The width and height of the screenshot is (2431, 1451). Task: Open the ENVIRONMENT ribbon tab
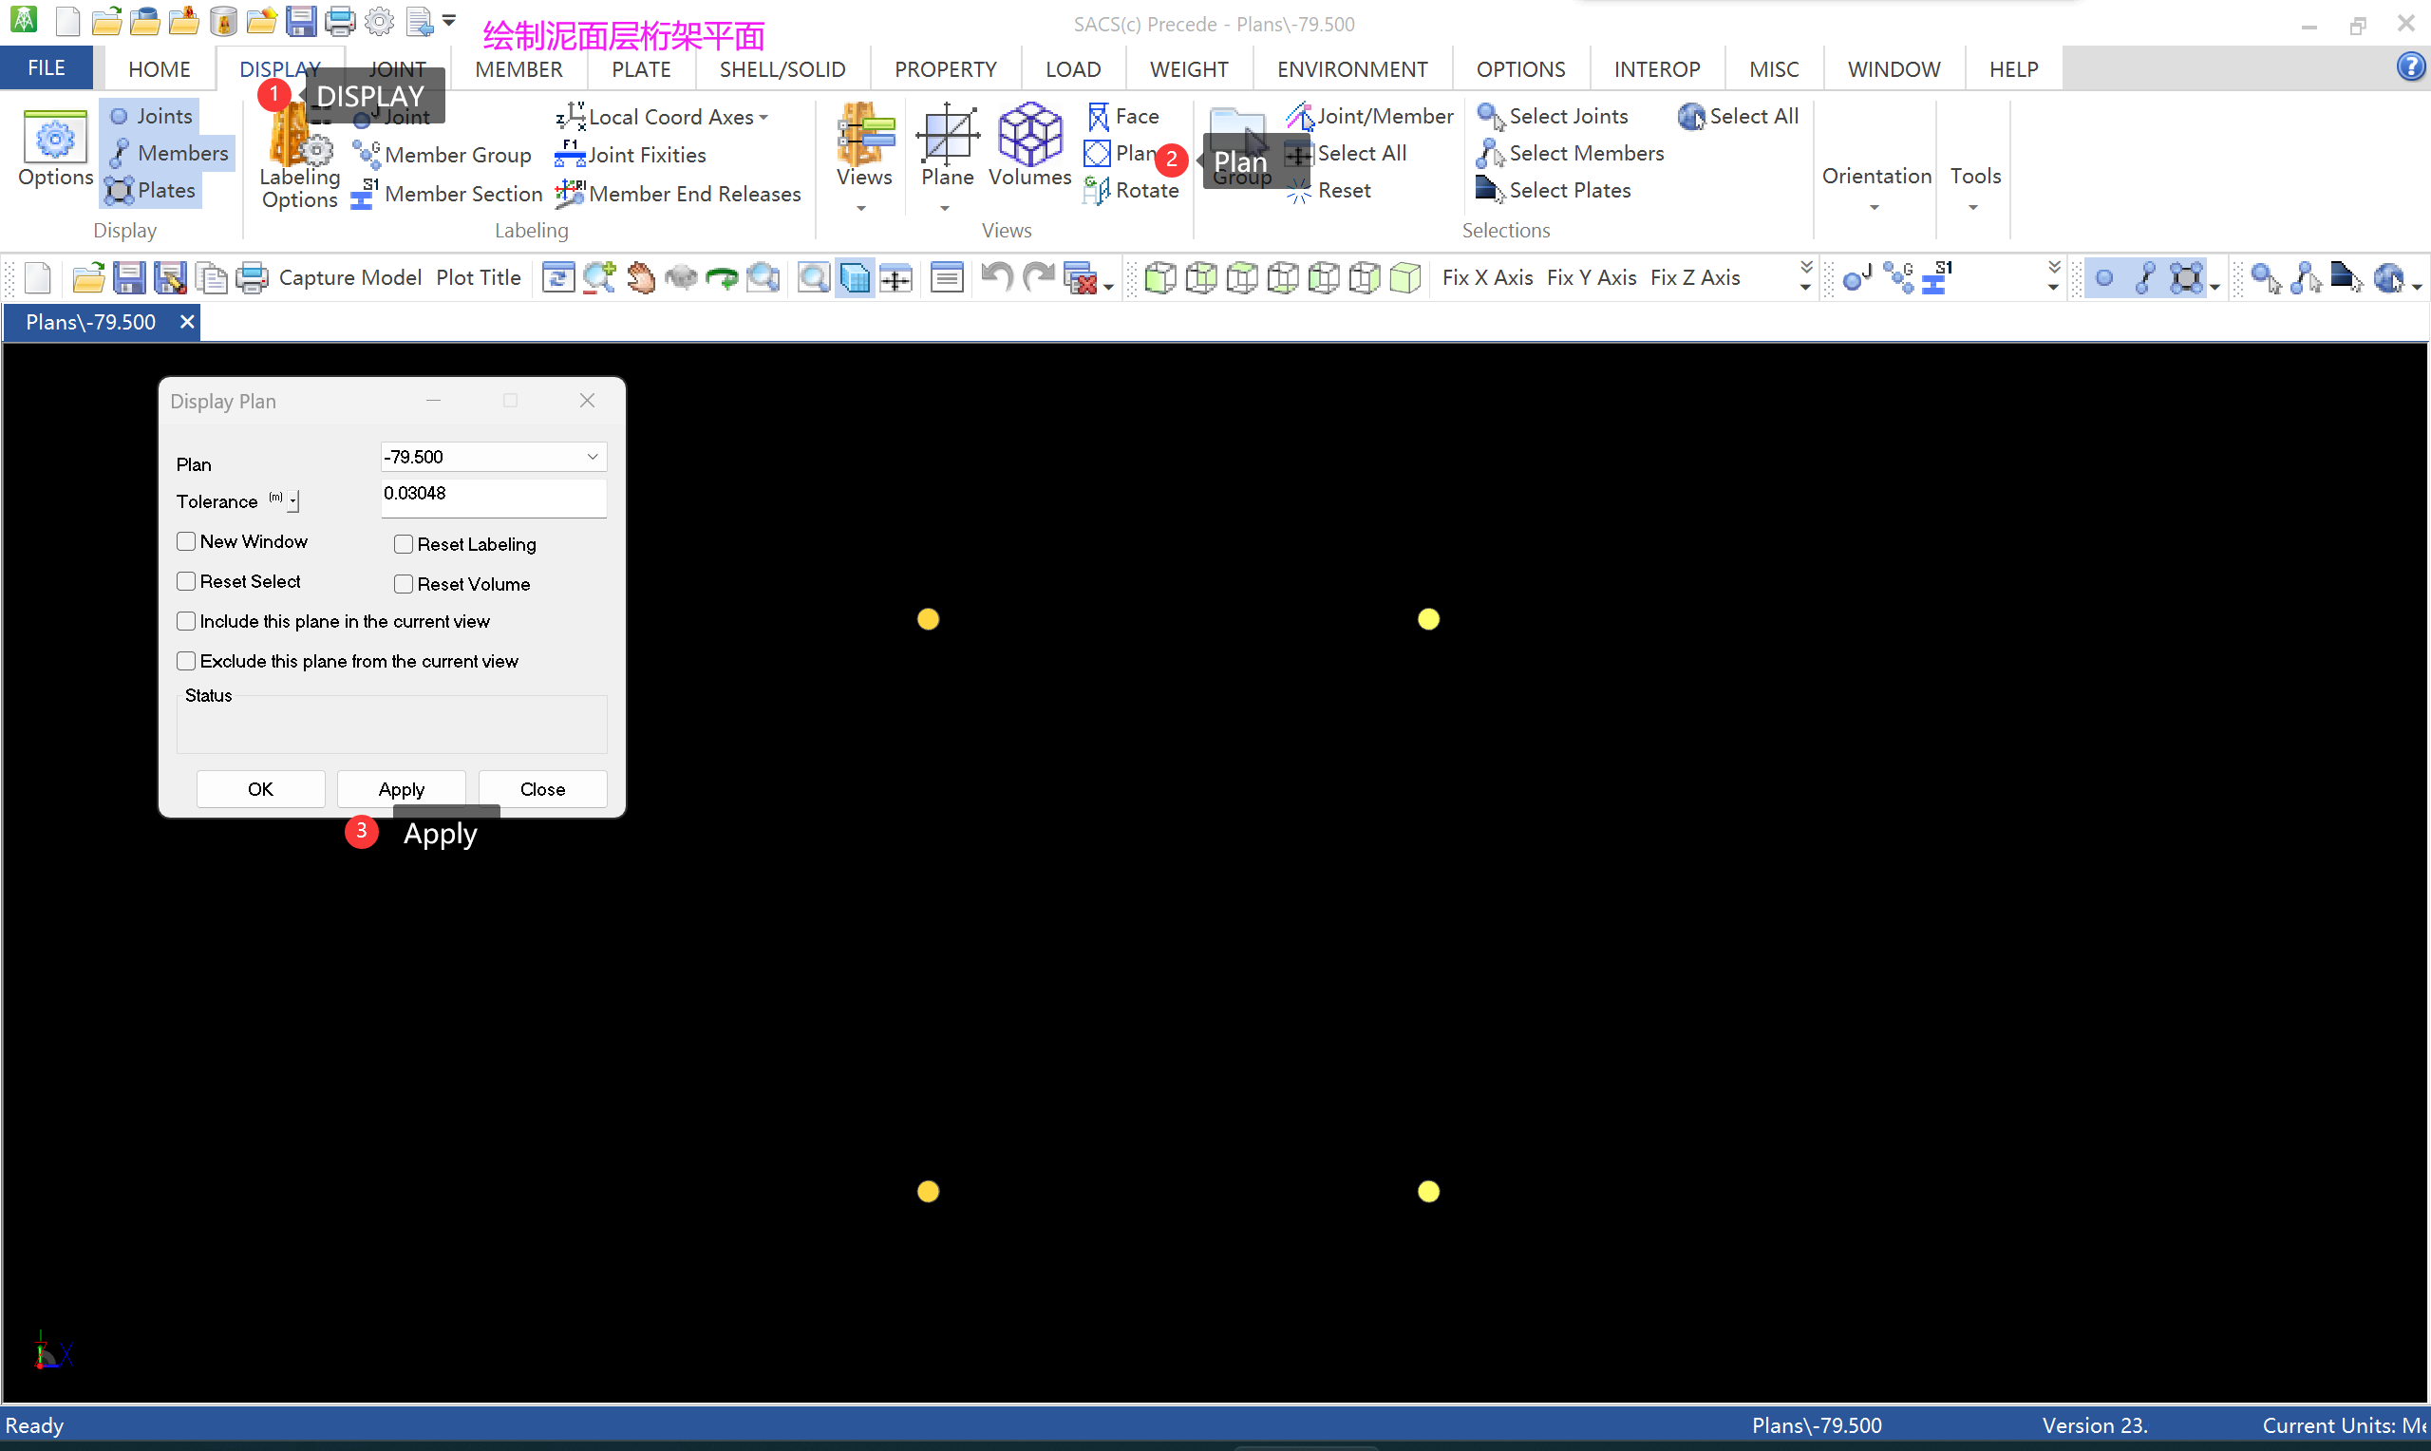point(1351,69)
